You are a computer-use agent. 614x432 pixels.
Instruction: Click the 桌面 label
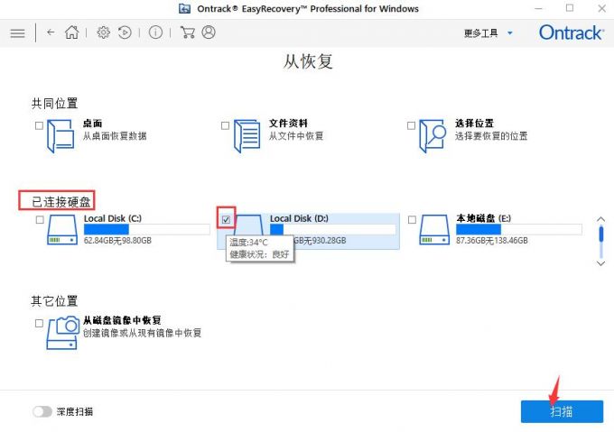tap(93, 124)
